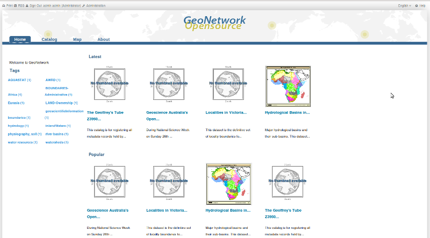
Task: Click Latest description 'Major hydrological basins and'
Action: tap(286, 130)
